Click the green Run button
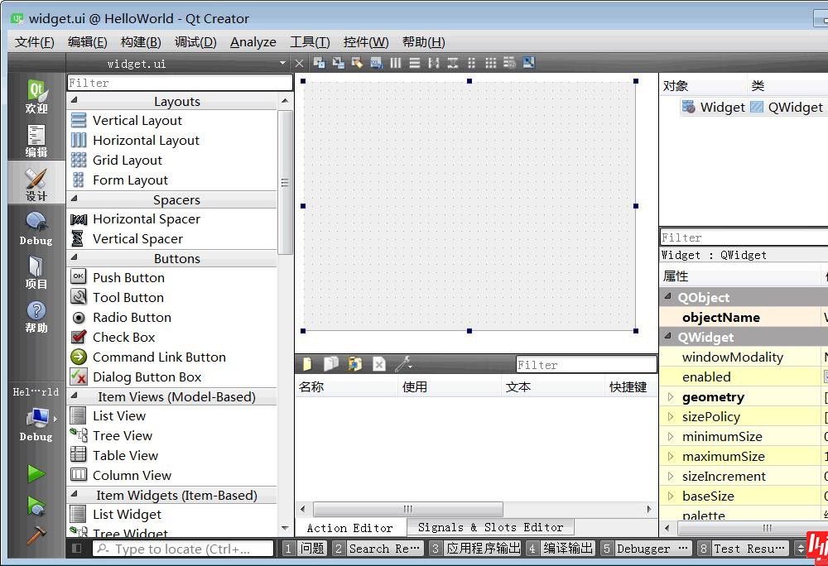Screen dimensions: 828x566 pyautogui.click(x=36, y=474)
